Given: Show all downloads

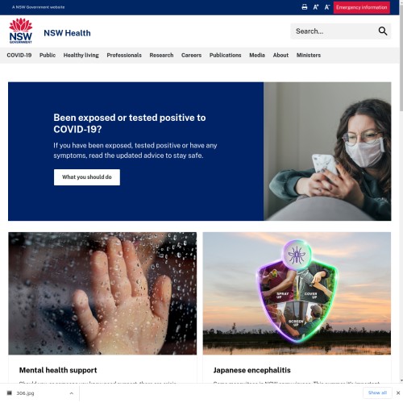Looking at the screenshot, I should coord(377,393).
